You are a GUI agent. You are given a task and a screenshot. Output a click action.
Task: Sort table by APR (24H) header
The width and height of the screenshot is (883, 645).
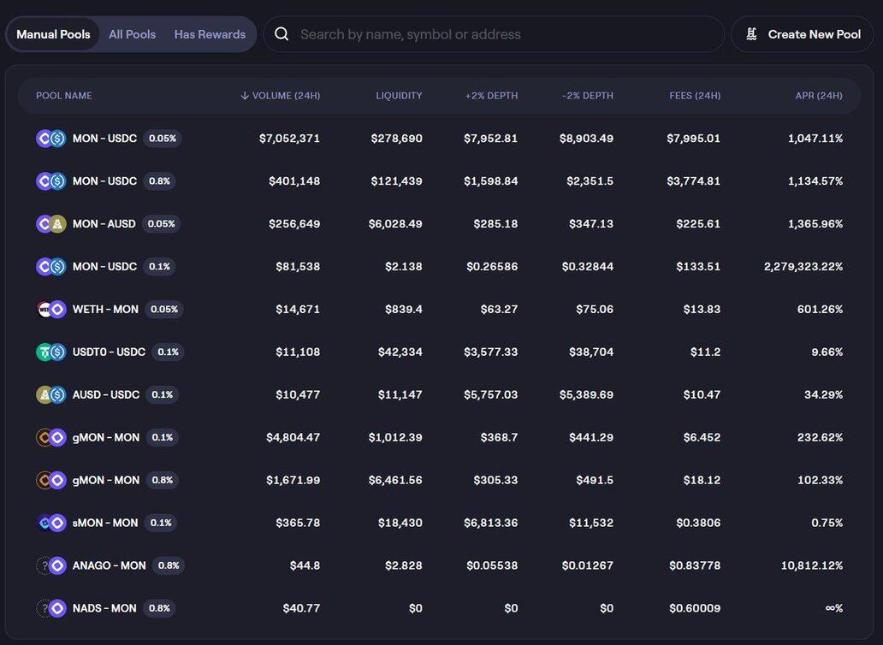(818, 96)
